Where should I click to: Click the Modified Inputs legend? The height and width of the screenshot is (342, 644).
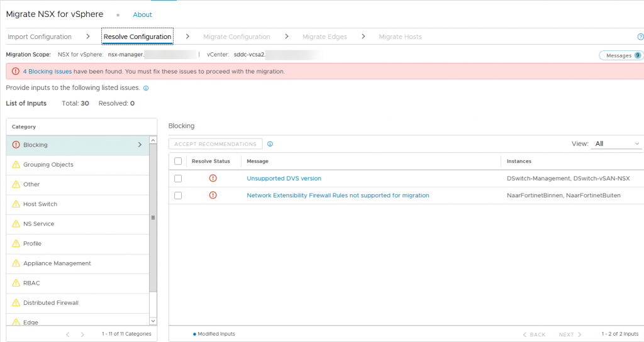click(214, 334)
